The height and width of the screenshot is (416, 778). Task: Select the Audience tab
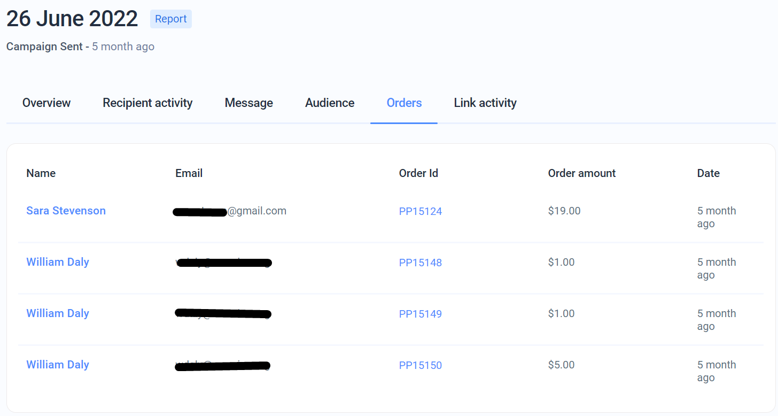330,103
